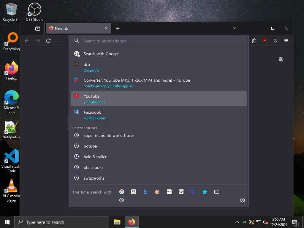Open youtube.com URL text
This screenshot has height=228, width=304.
pos(94,102)
